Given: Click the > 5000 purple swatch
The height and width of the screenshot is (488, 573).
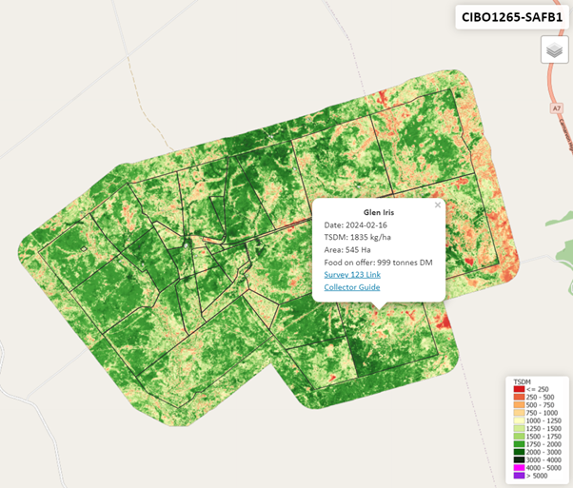Looking at the screenshot, I should [519, 475].
